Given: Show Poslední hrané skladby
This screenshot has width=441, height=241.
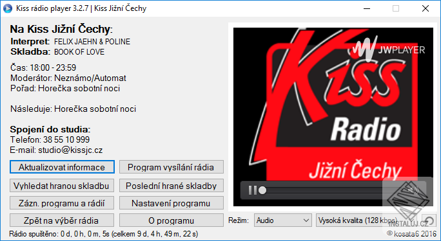Looking at the screenshot, I should [x=171, y=186].
